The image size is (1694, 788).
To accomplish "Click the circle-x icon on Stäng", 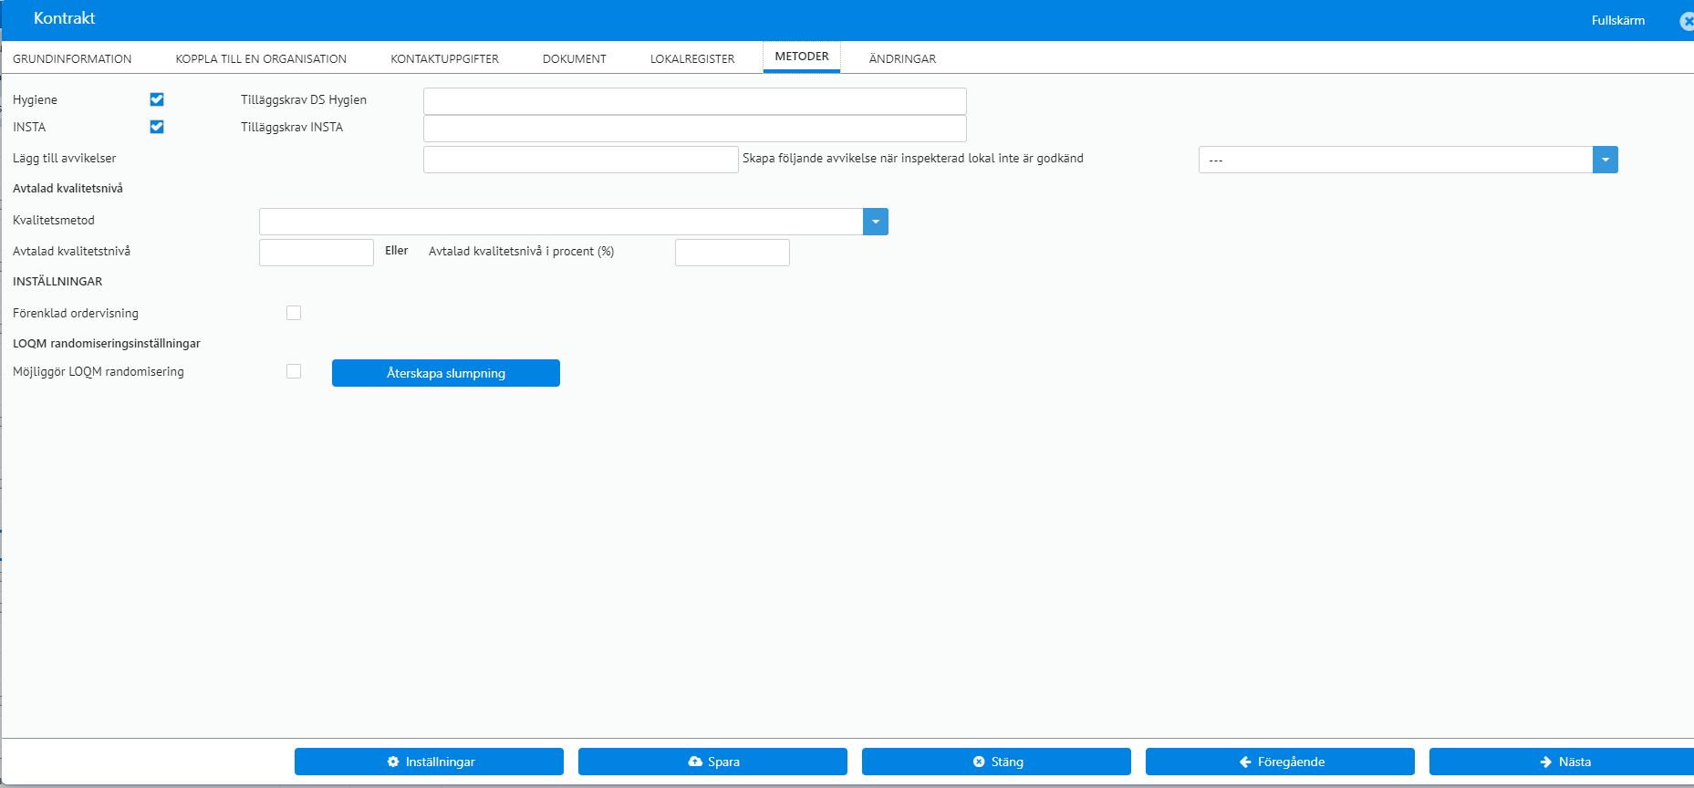I will point(979,762).
